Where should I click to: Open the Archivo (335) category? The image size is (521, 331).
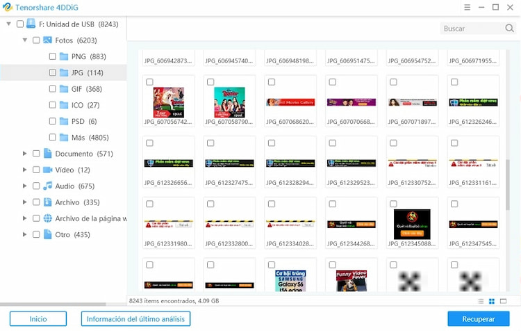(x=77, y=202)
